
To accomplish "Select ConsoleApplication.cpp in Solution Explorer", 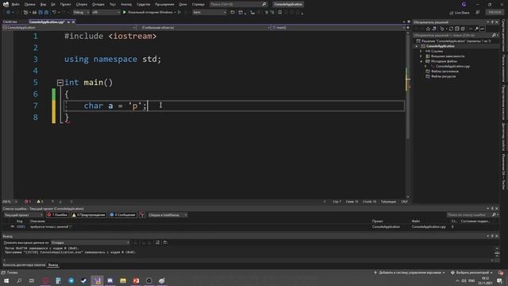I will [452, 66].
